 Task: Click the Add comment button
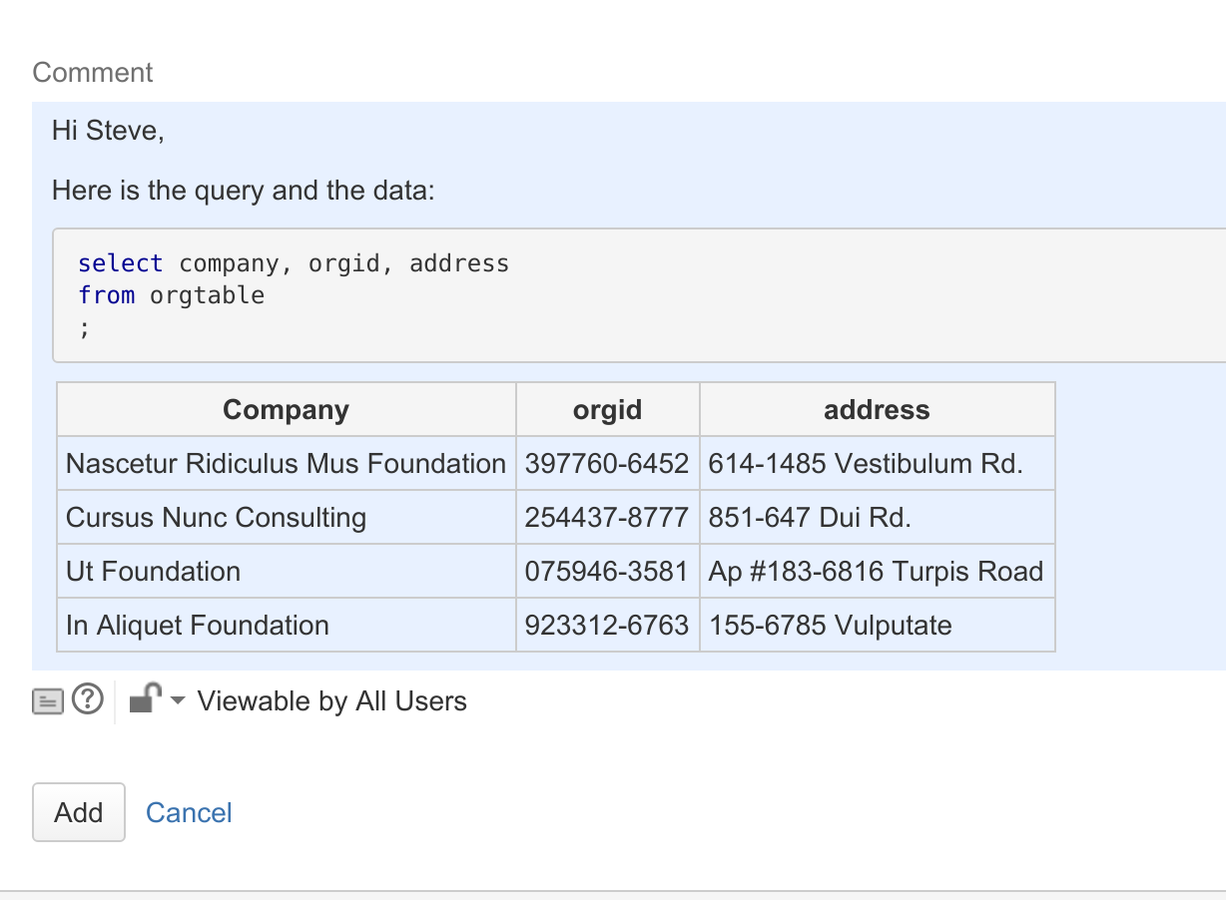point(79,812)
